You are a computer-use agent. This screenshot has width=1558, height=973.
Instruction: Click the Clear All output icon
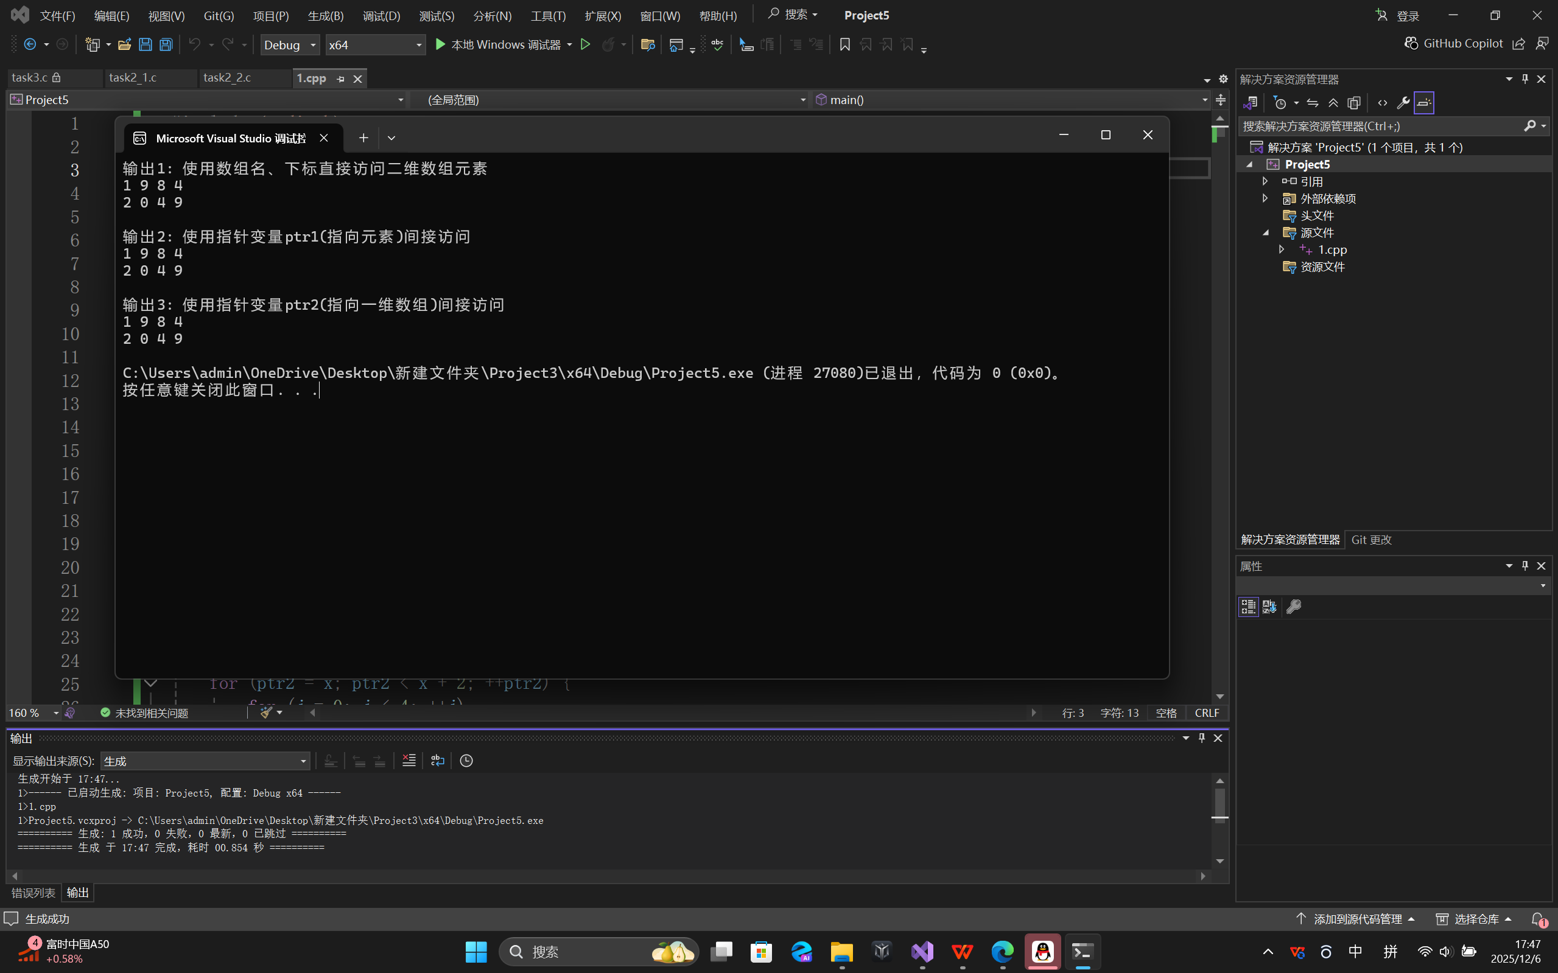(409, 761)
